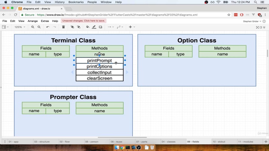This screenshot has width=269, height=151.
Task: Click the line color pencil icon
Action: [x=94, y=27]
